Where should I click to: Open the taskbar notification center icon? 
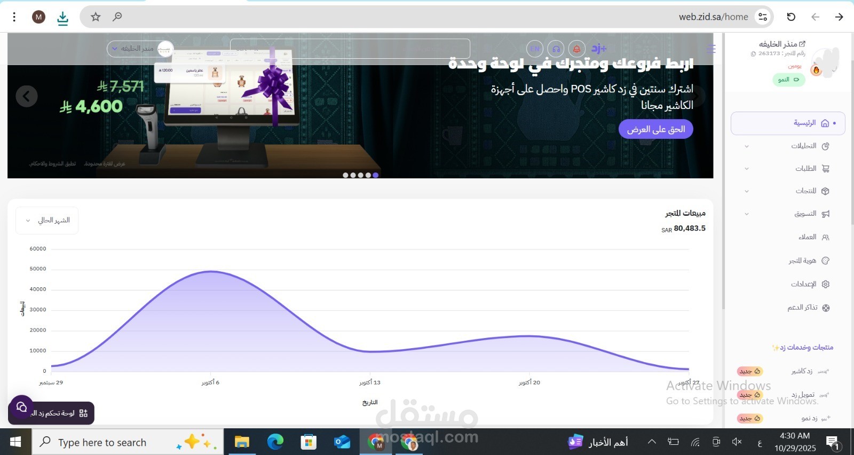coord(833,442)
